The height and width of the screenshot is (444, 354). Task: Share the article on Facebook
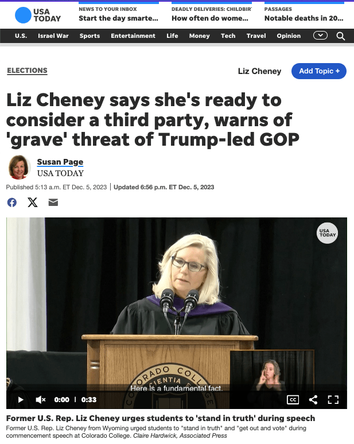(12, 202)
